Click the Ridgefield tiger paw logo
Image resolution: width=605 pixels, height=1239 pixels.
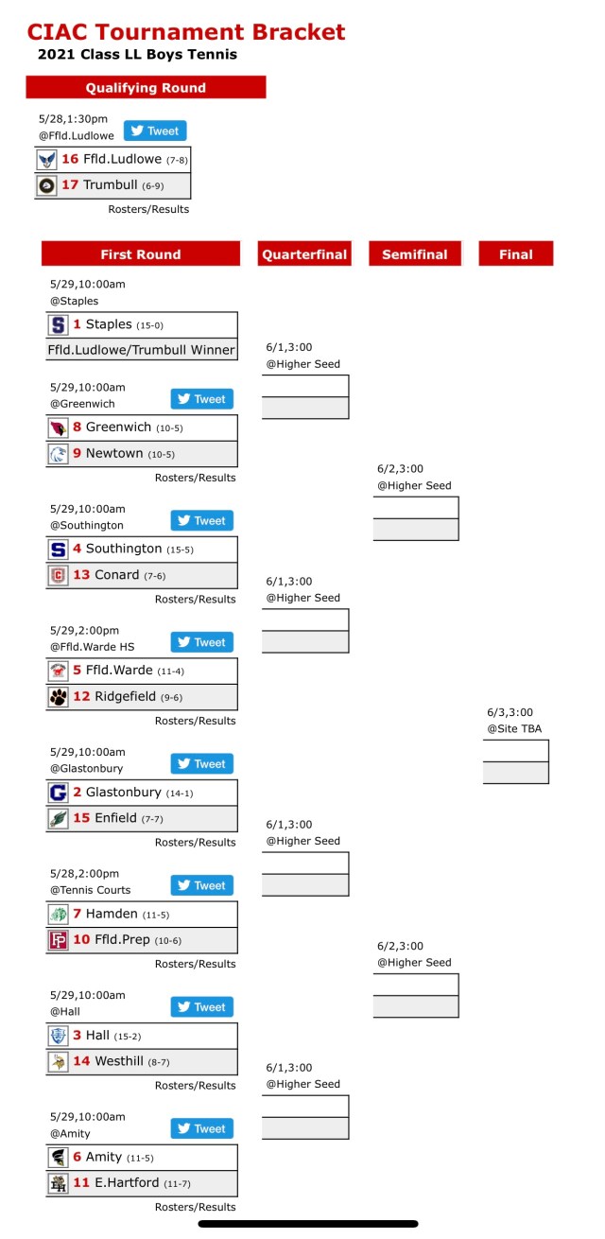click(x=59, y=697)
